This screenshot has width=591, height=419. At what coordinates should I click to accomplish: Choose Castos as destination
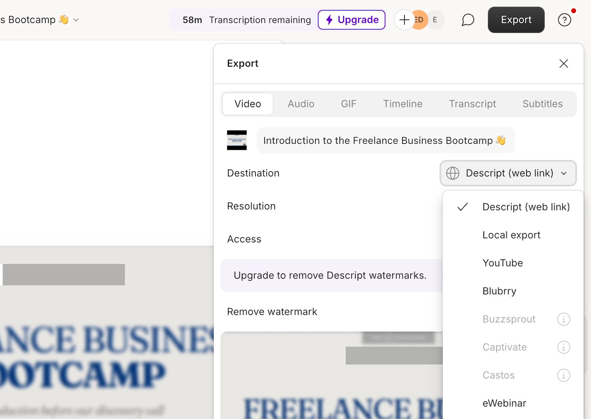pyautogui.click(x=499, y=375)
